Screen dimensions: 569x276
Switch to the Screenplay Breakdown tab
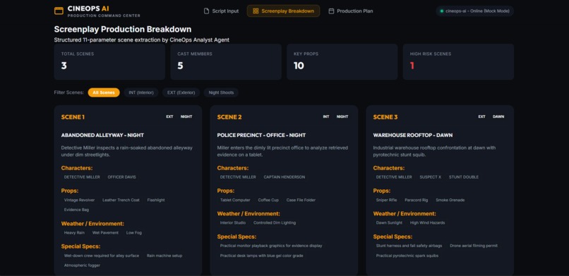pos(283,11)
